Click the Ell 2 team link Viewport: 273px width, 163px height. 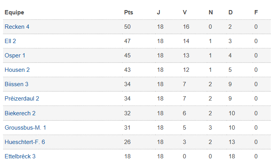click(x=10, y=41)
